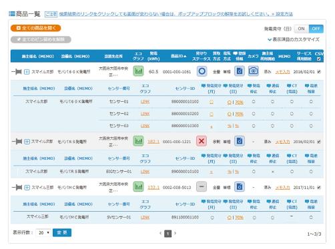This screenshot has height=249, width=335.
Task: Click product ID 0001-000-1061
Action: [177, 72]
